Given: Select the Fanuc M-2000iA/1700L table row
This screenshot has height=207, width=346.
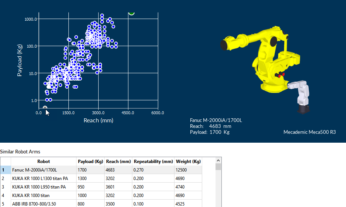Looking at the screenshot, I should pos(43,170).
